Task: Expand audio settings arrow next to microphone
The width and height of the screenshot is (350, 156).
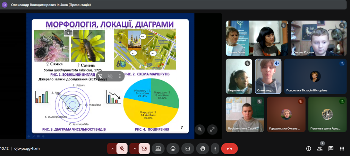Action: pos(112,148)
